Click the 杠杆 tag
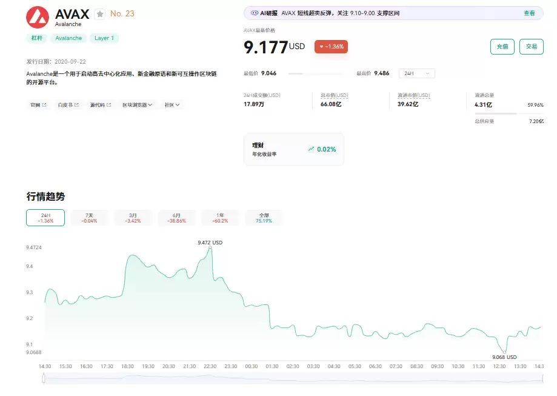The width and height of the screenshot is (557, 396). point(36,38)
